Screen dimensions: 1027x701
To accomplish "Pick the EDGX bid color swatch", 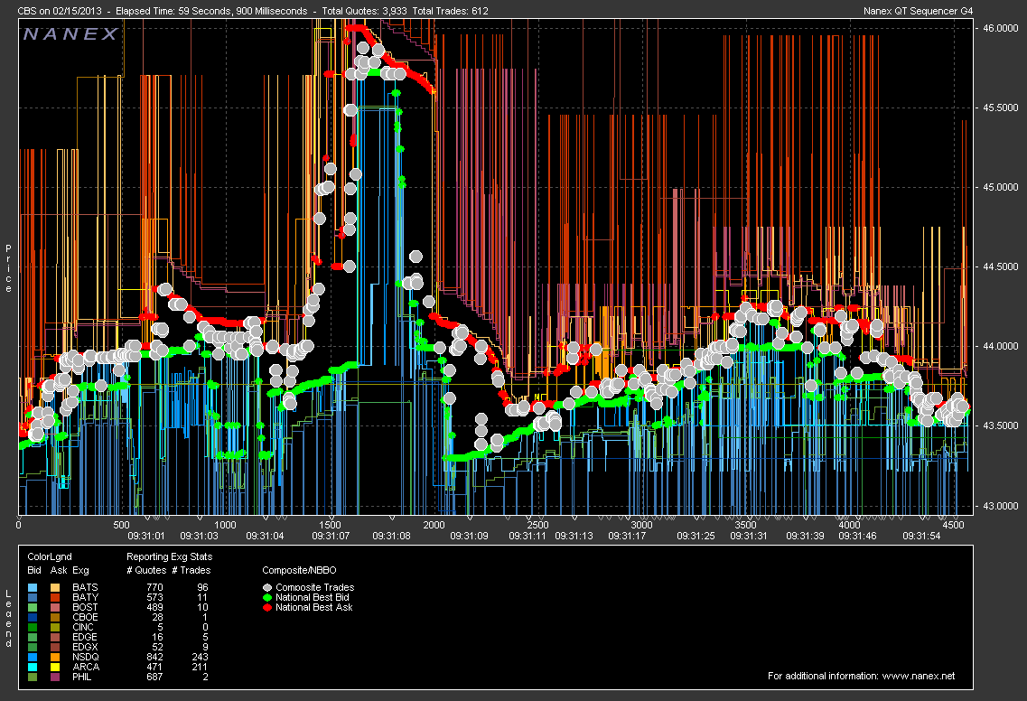I will (33, 647).
